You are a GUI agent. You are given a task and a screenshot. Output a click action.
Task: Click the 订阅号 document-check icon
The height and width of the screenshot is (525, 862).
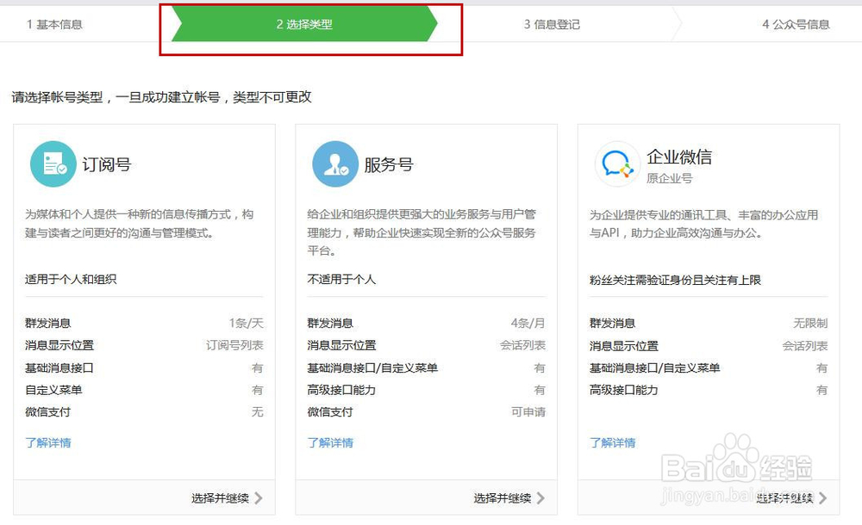coord(53,164)
